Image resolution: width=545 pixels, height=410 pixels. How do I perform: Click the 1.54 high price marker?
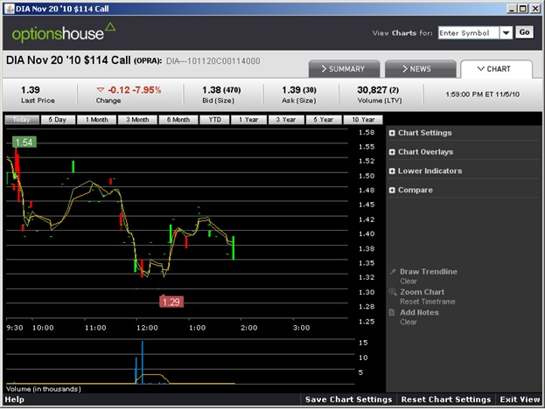[24, 142]
